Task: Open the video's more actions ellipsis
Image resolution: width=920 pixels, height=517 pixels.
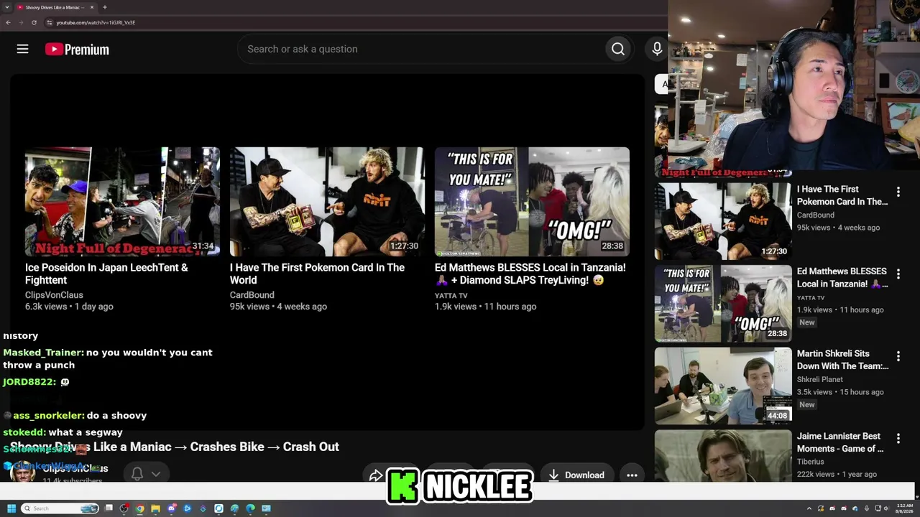Action: pos(632,475)
